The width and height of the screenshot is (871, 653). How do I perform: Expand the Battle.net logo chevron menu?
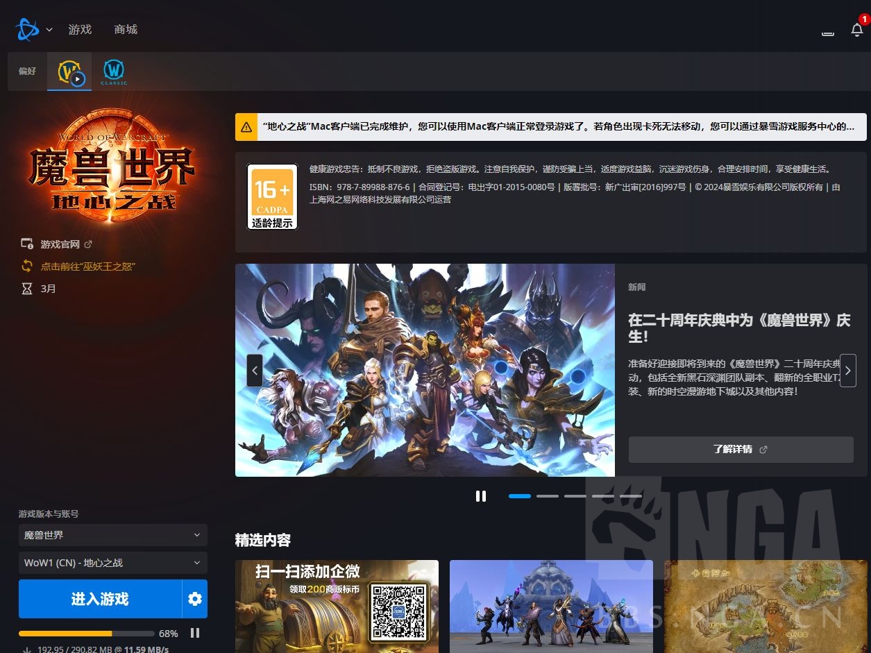[x=48, y=29]
